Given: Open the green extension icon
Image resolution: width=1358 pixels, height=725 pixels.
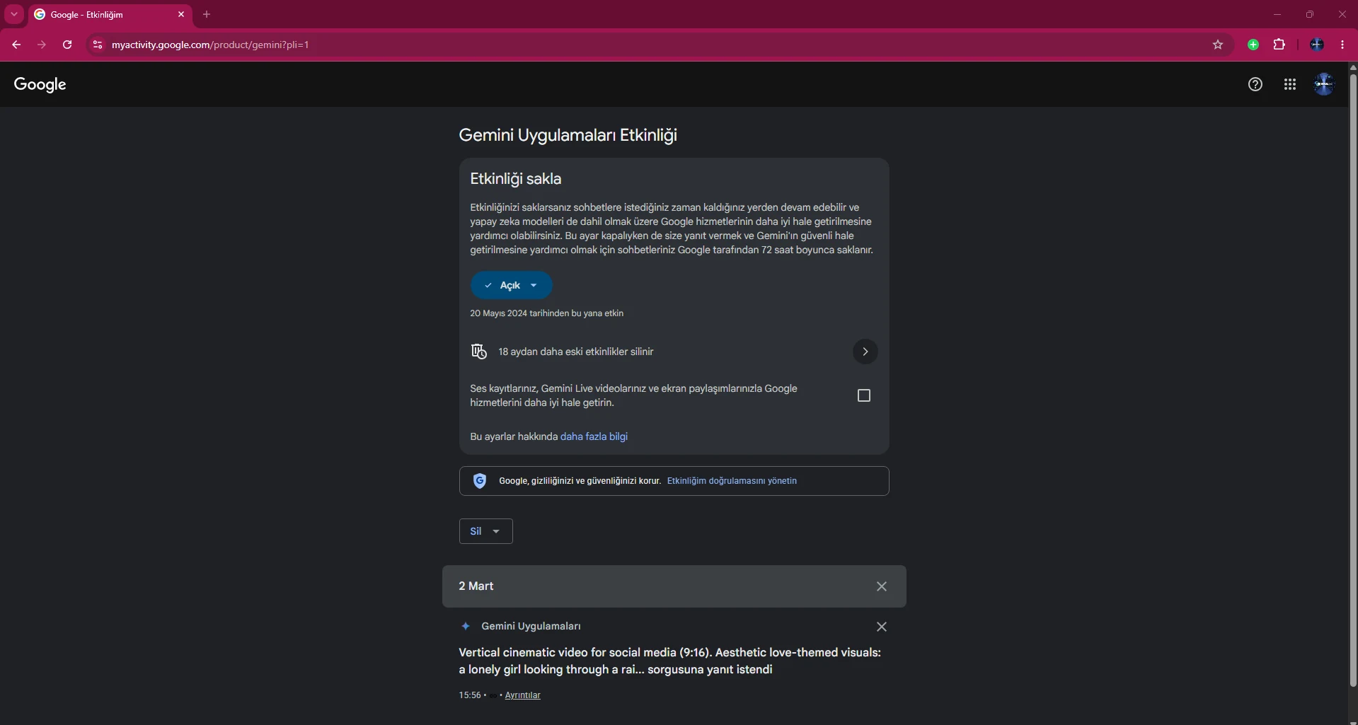Looking at the screenshot, I should click(1253, 45).
